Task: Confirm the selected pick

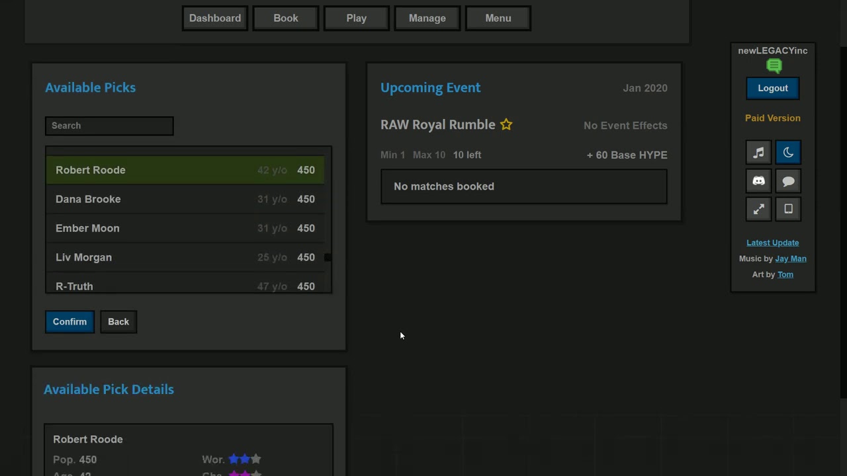Action: pyautogui.click(x=69, y=322)
